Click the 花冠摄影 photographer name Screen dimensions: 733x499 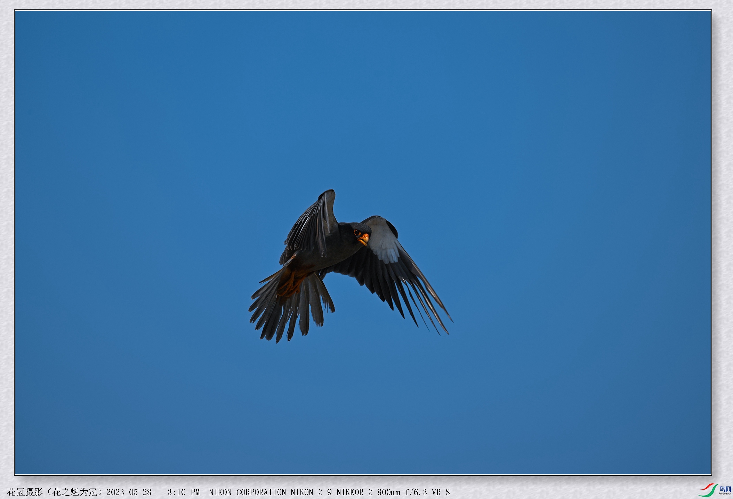(25, 492)
